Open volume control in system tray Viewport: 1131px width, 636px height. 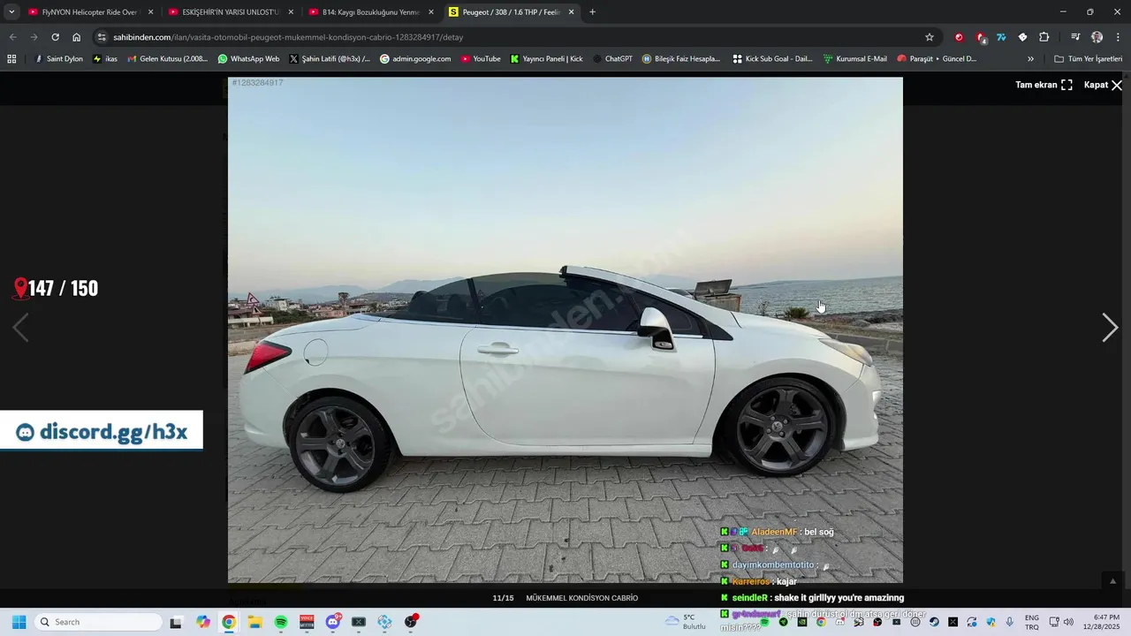pyautogui.click(x=1068, y=622)
